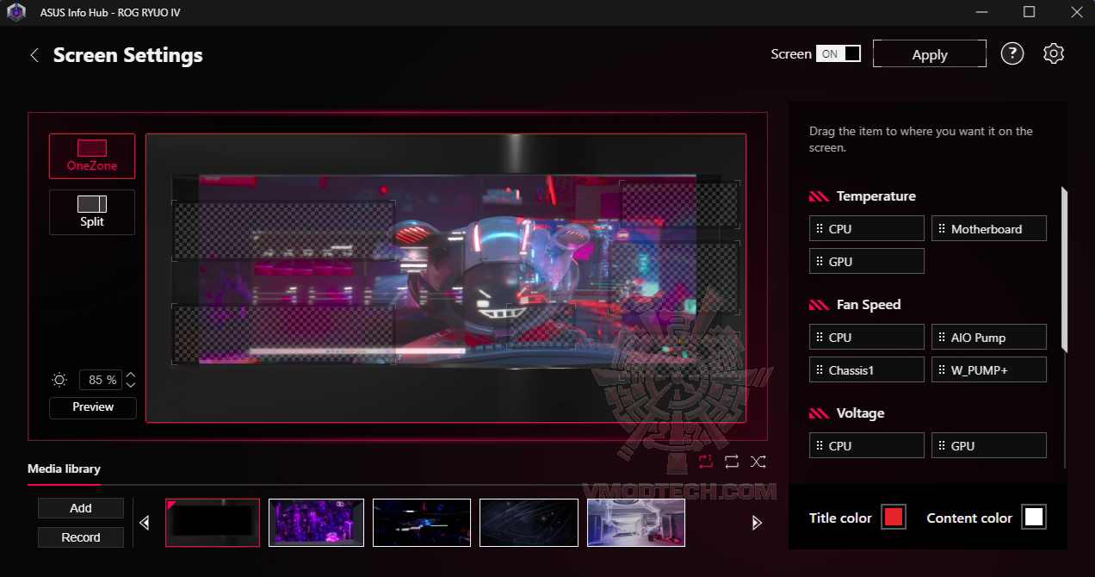Screen dimensions: 1095x577
Task: Click the Voltage section heading
Action: (x=860, y=413)
